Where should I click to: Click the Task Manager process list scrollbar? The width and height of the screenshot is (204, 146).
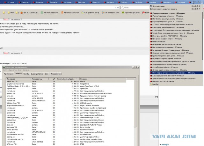click(x=135, y=104)
